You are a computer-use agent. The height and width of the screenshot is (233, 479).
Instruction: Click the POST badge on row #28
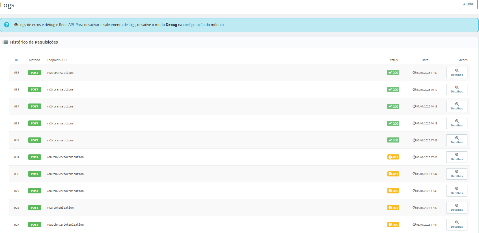(34, 208)
